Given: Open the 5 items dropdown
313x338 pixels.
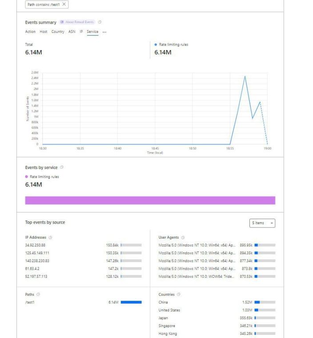Looking at the screenshot, I should click(262, 223).
